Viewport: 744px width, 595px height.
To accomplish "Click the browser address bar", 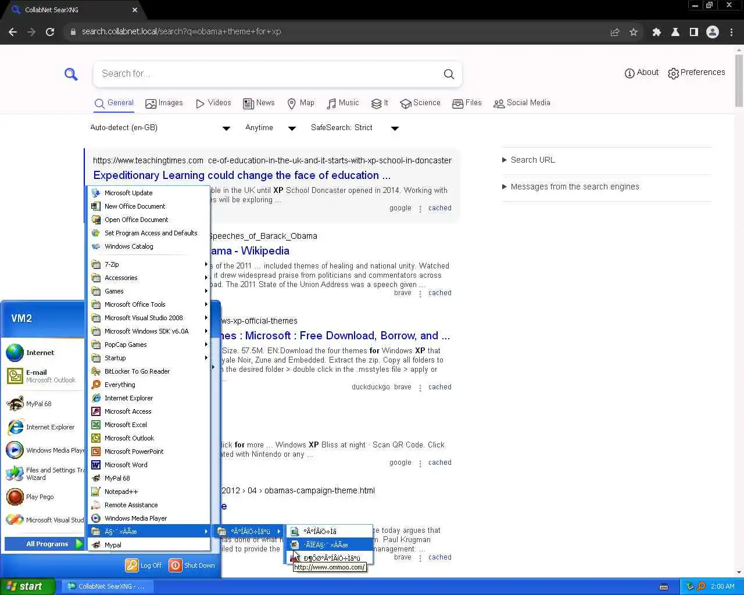I will point(337,32).
